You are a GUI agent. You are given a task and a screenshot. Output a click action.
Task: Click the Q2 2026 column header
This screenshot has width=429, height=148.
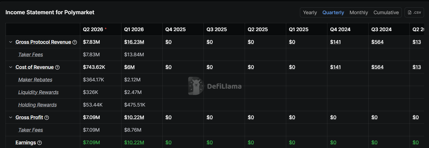[93, 29]
